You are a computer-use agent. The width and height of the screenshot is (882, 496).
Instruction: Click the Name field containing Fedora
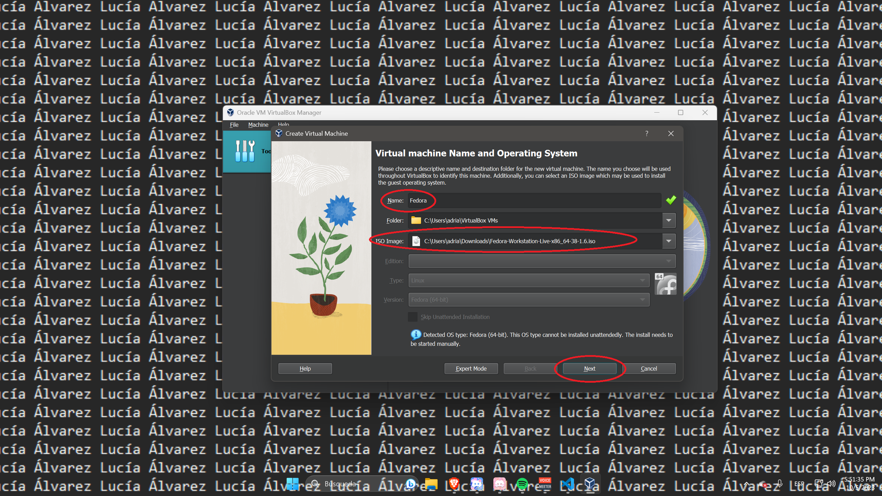pos(534,200)
